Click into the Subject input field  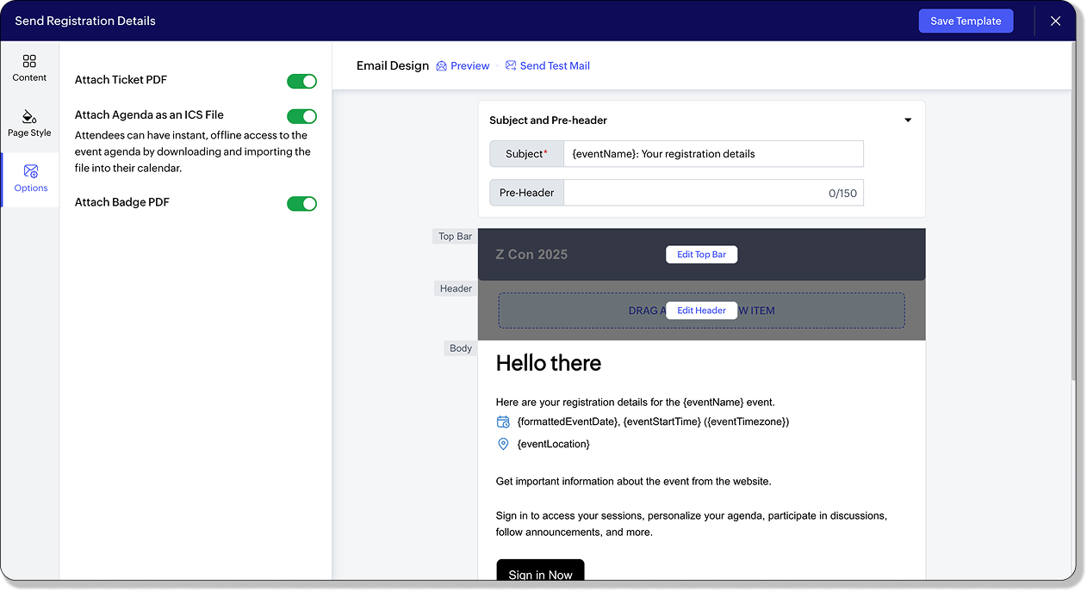pyautogui.click(x=713, y=154)
